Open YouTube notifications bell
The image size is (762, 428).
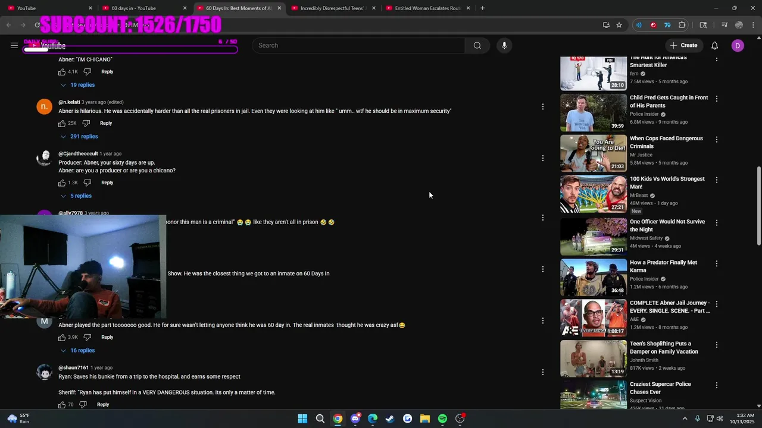click(714, 45)
